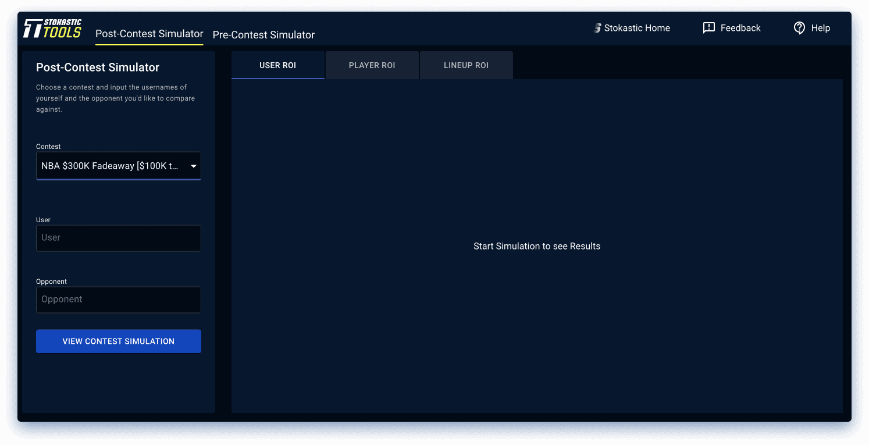Switch to Pre-Contest Simulator tab
Screen dimensions: 869x445
263,35
